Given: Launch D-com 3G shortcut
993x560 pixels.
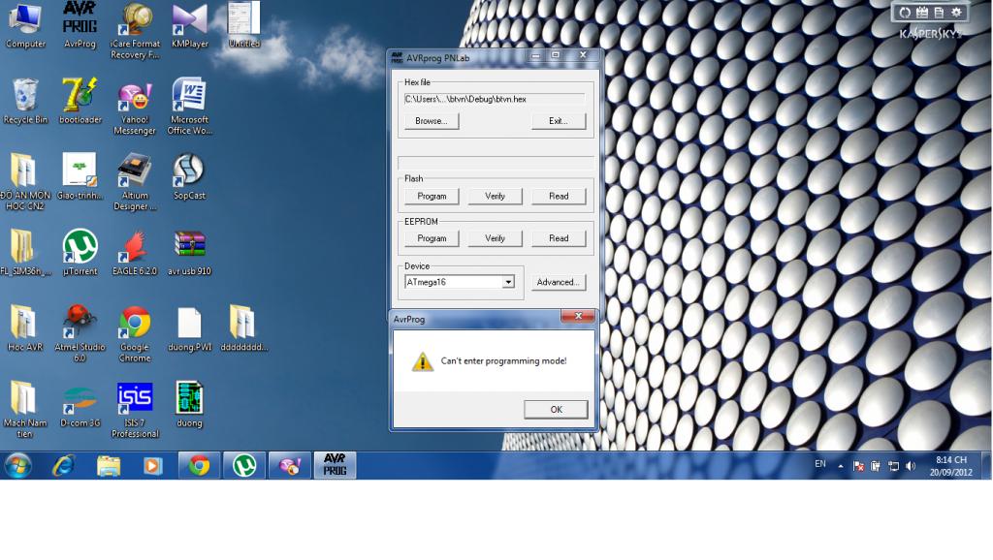Looking at the screenshot, I should click(80, 405).
